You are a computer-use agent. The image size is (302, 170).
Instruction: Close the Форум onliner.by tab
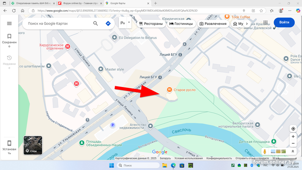point(101,3)
